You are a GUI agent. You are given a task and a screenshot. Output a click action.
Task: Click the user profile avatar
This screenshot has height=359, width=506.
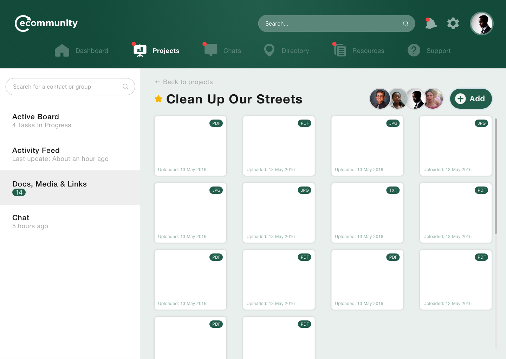tap(481, 24)
